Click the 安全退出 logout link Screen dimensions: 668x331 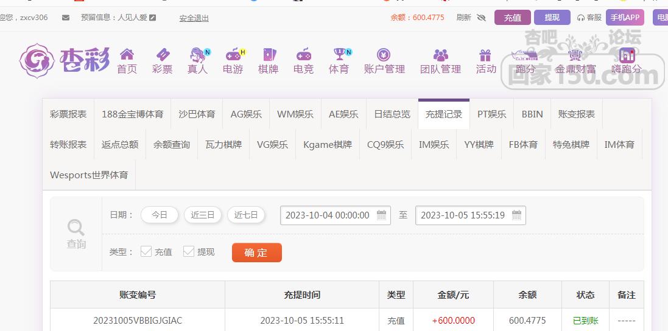click(x=194, y=18)
